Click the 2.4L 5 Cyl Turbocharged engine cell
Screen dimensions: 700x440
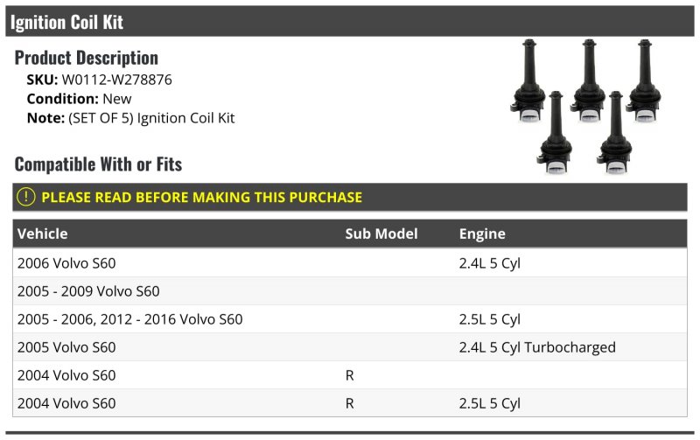[537, 347]
